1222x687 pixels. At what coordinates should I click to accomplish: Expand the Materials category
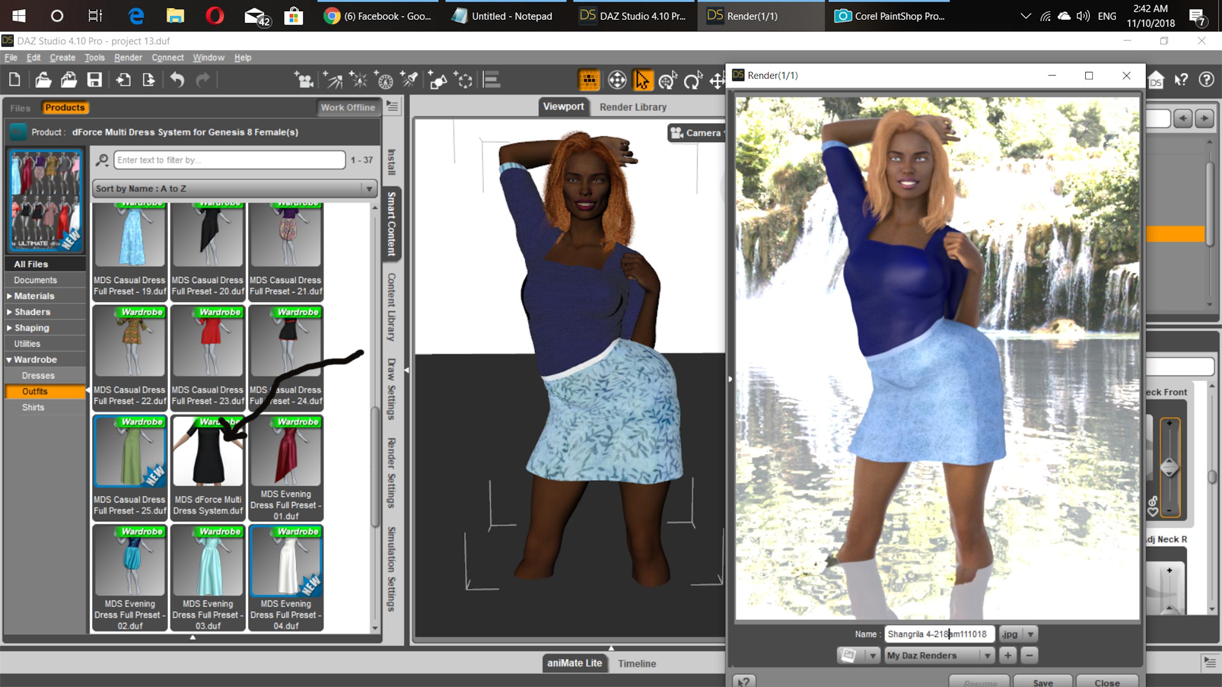click(34, 296)
